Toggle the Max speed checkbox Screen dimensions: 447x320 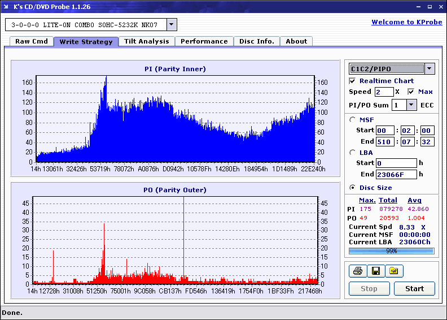click(411, 92)
